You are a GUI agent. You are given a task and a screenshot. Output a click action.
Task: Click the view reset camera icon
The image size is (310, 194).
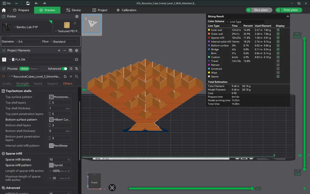[112, 188]
